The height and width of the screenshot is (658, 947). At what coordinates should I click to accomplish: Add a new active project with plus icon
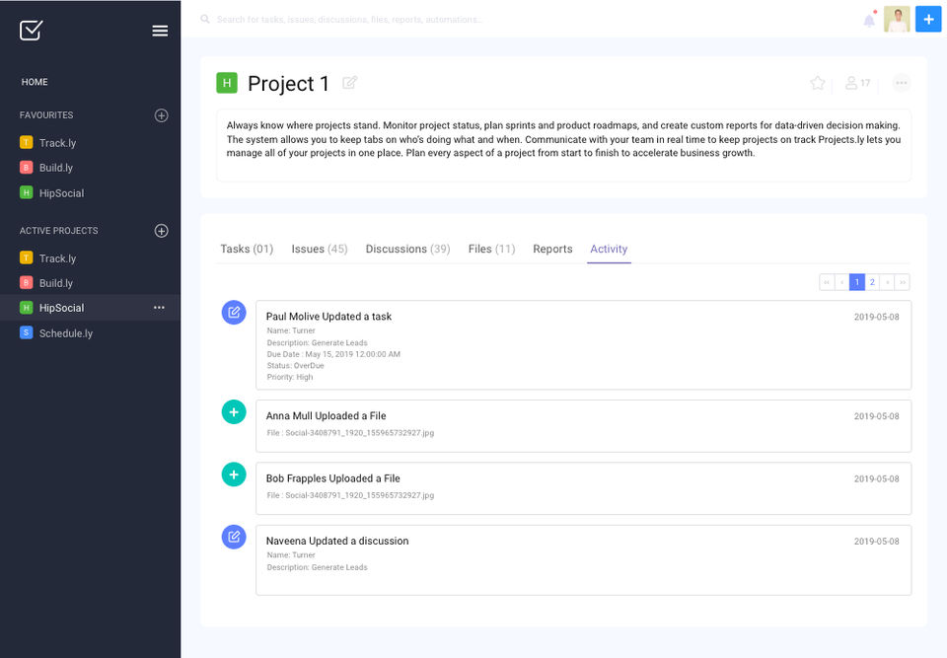[162, 231]
